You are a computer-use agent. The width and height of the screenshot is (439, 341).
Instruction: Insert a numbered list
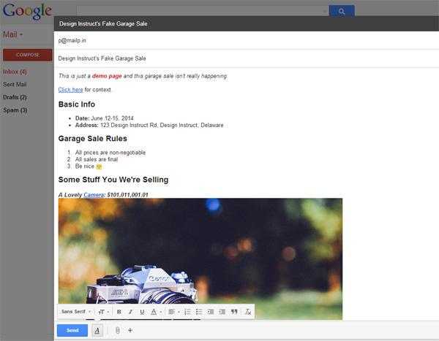click(x=187, y=312)
